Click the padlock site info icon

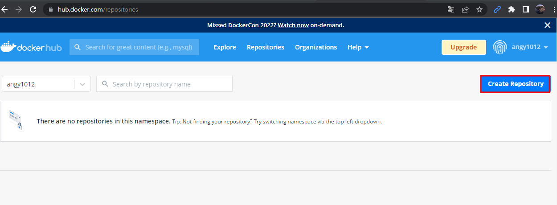[x=50, y=9]
